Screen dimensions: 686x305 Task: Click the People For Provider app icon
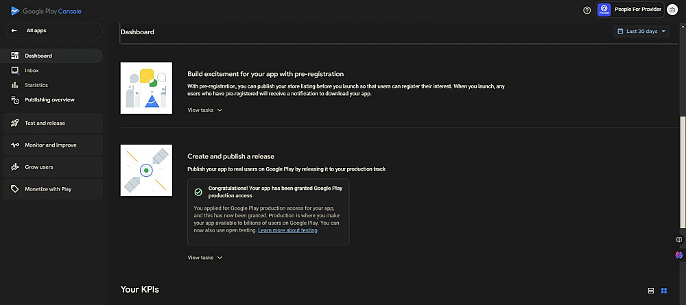coord(604,10)
